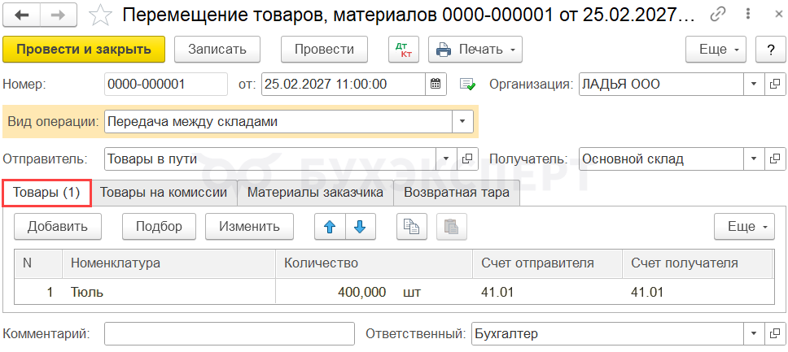Add a new row with Добавить
The height and width of the screenshot is (352, 788).
[x=58, y=227]
